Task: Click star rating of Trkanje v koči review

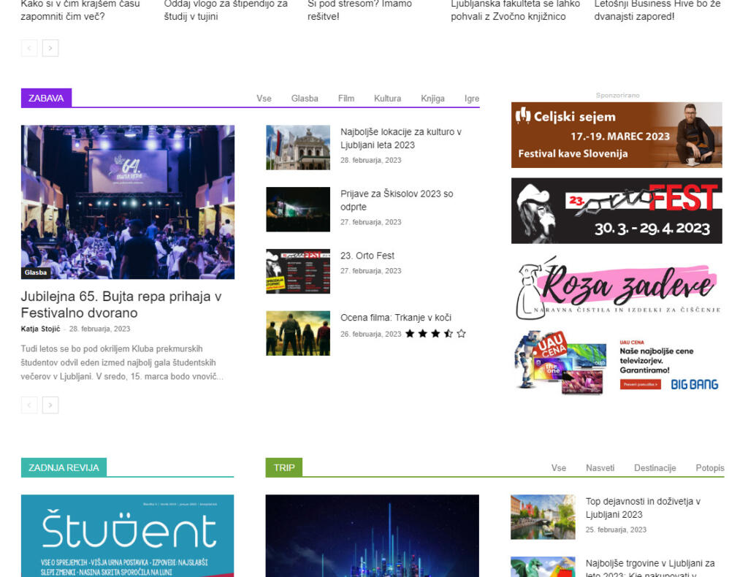Action: tap(435, 334)
